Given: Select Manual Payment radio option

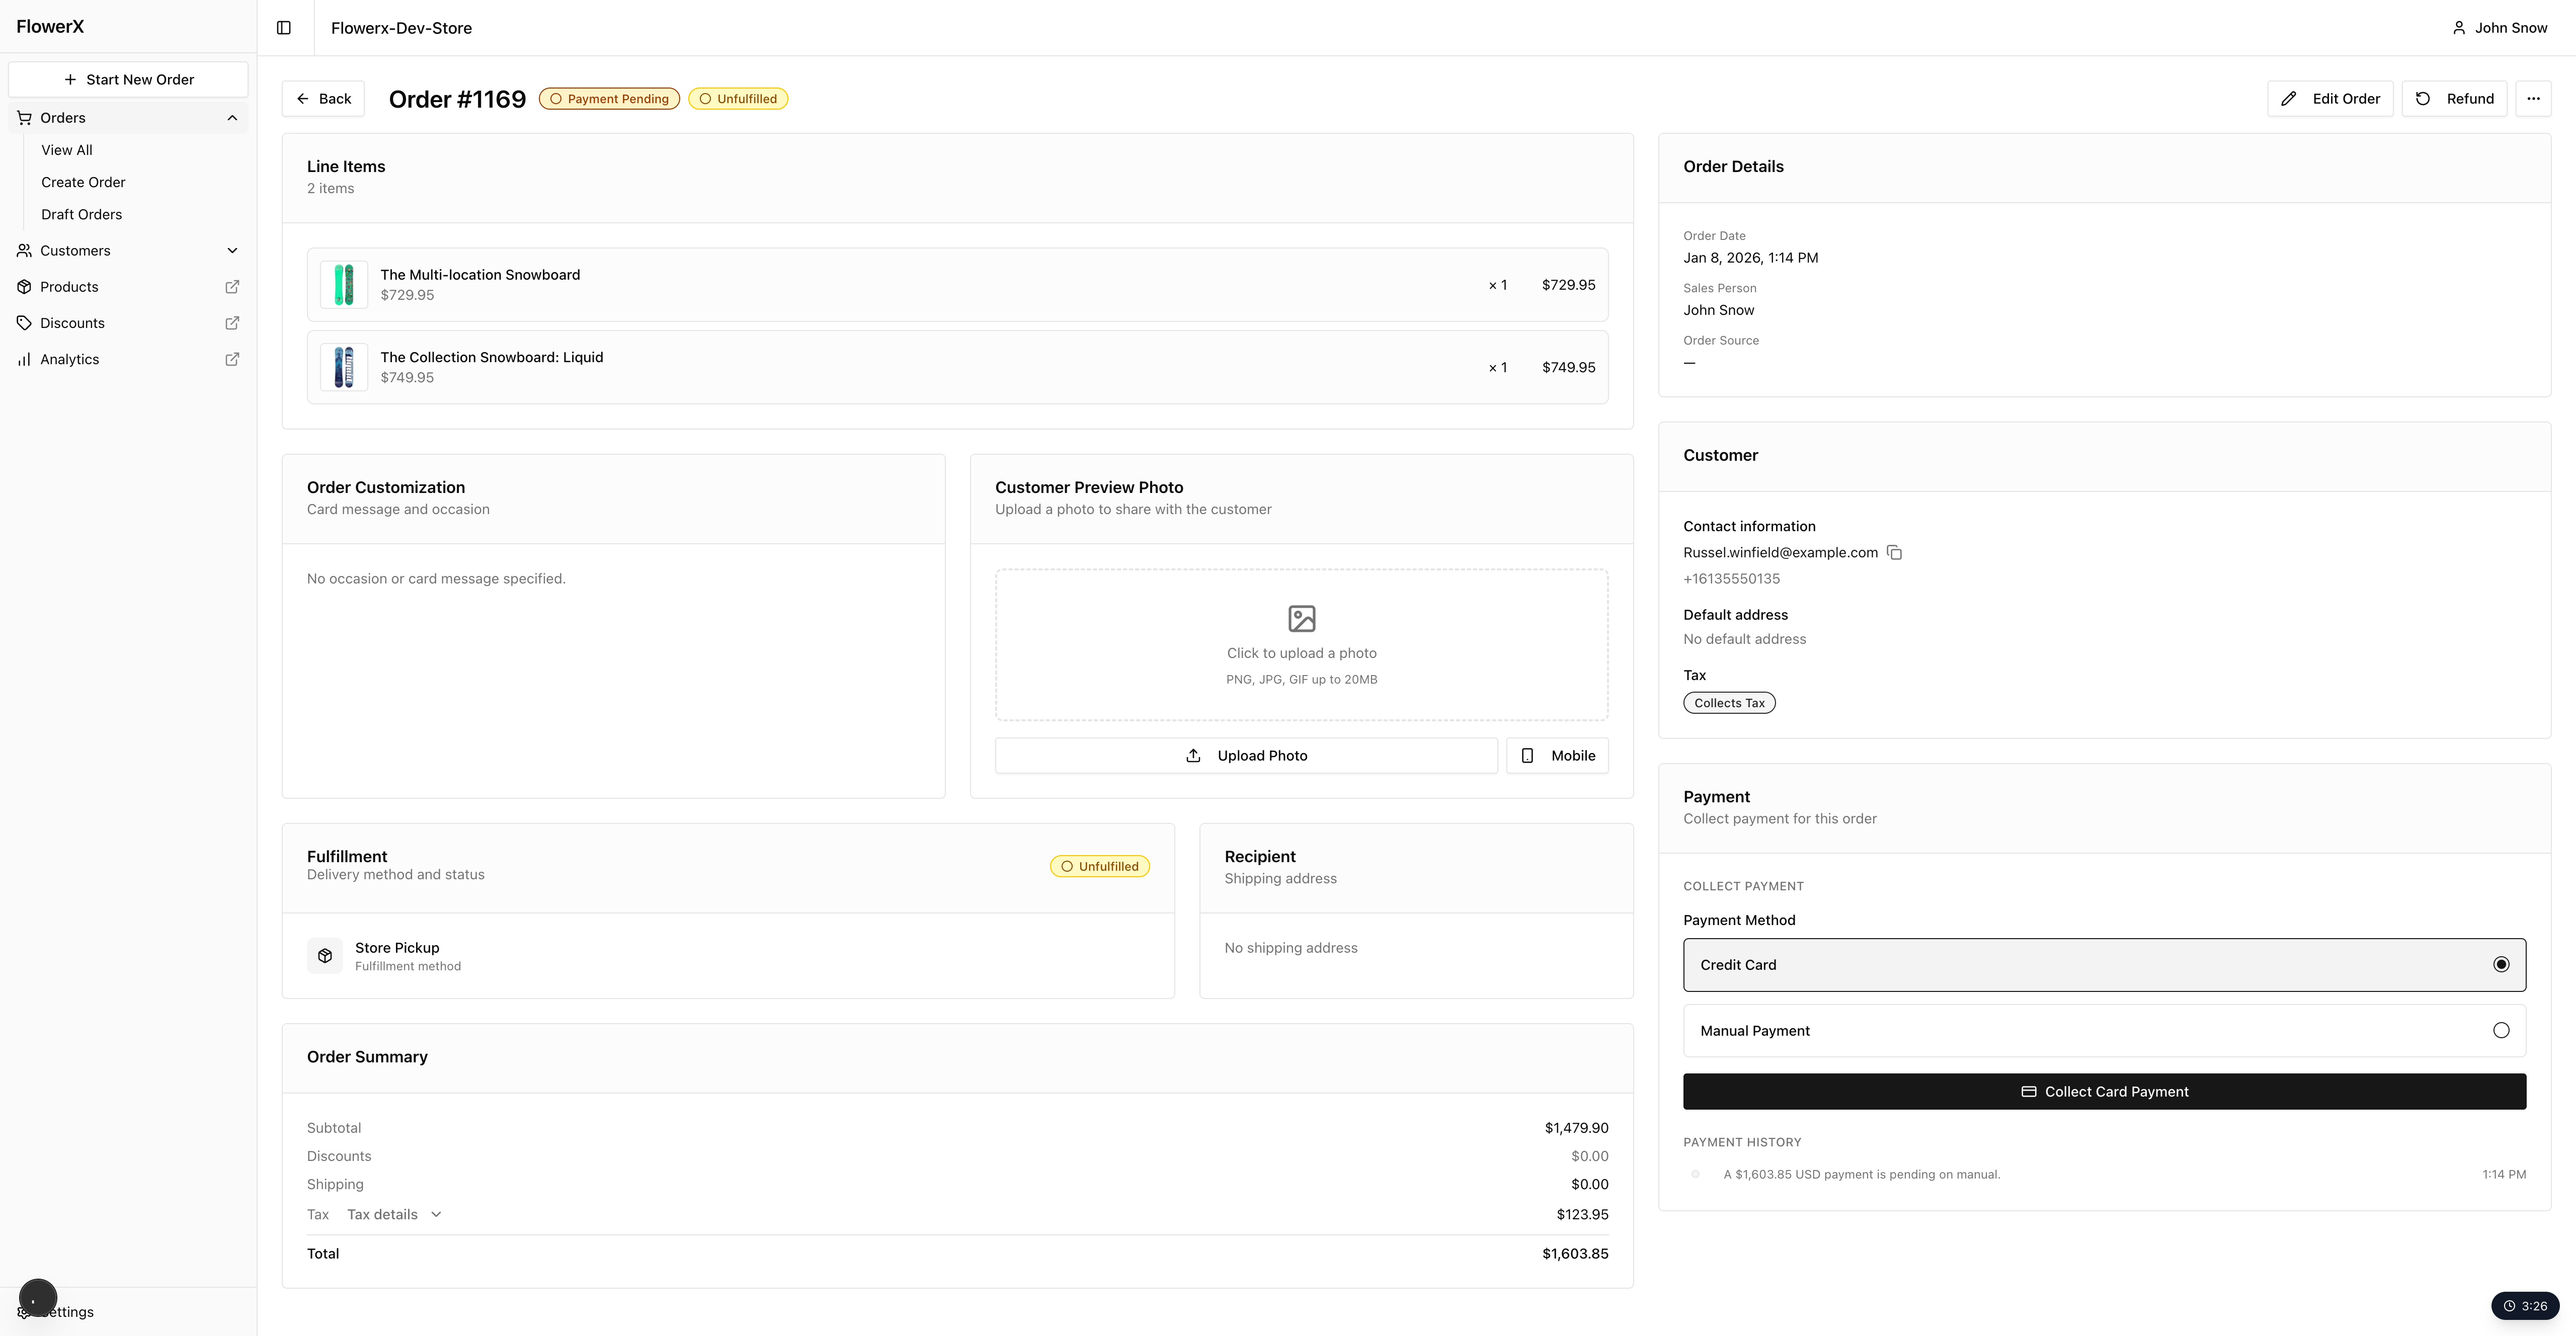Looking at the screenshot, I should click(2500, 1031).
